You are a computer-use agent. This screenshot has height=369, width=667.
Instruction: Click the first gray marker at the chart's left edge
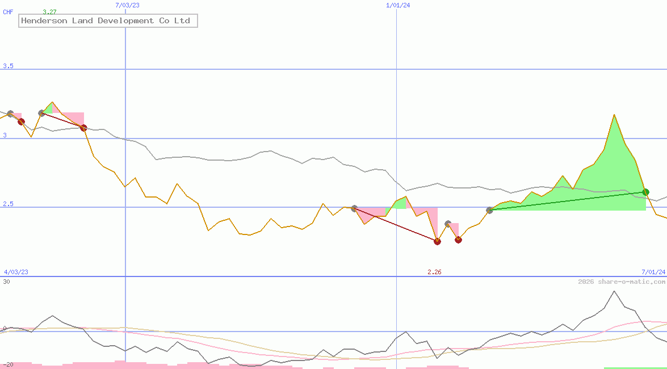pos(10,114)
